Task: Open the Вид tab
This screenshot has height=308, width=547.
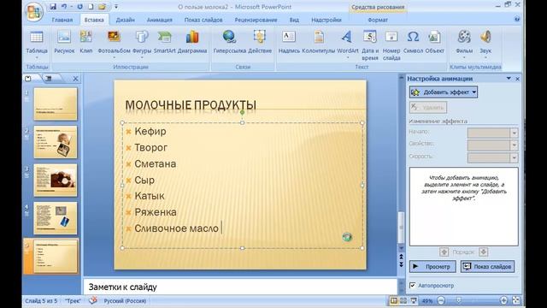Action: coord(294,20)
